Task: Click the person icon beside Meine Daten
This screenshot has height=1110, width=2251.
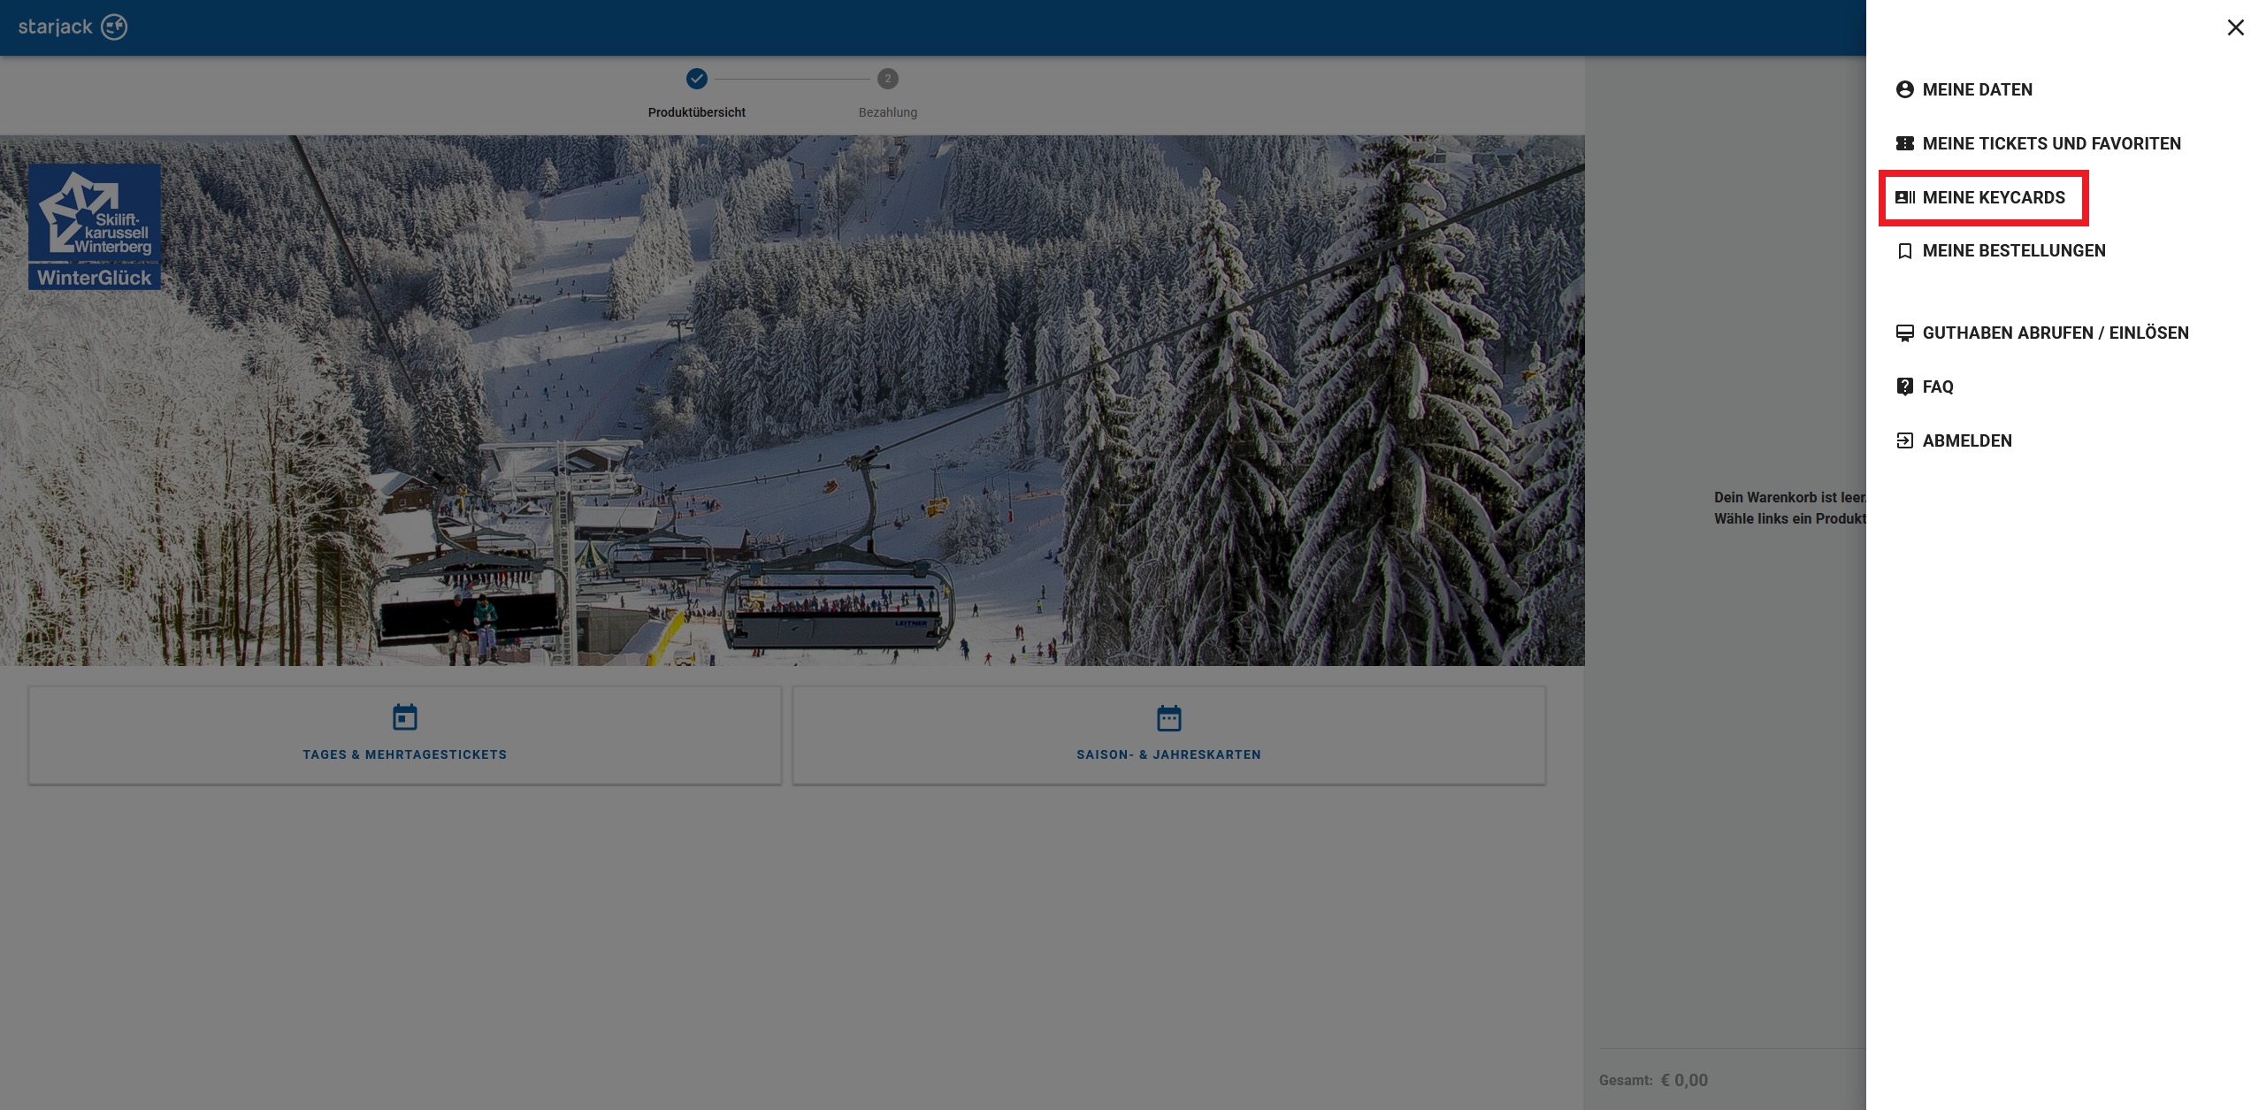Action: pyautogui.click(x=1904, y=89)
